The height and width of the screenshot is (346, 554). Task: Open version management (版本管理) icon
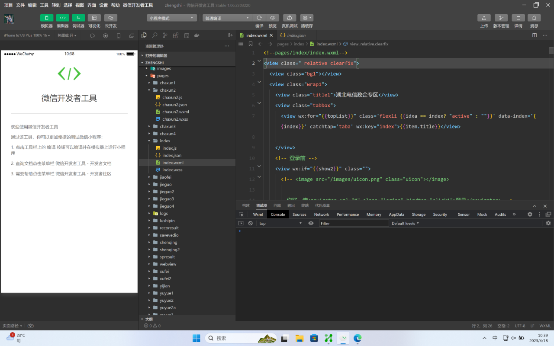click(501, 18)
